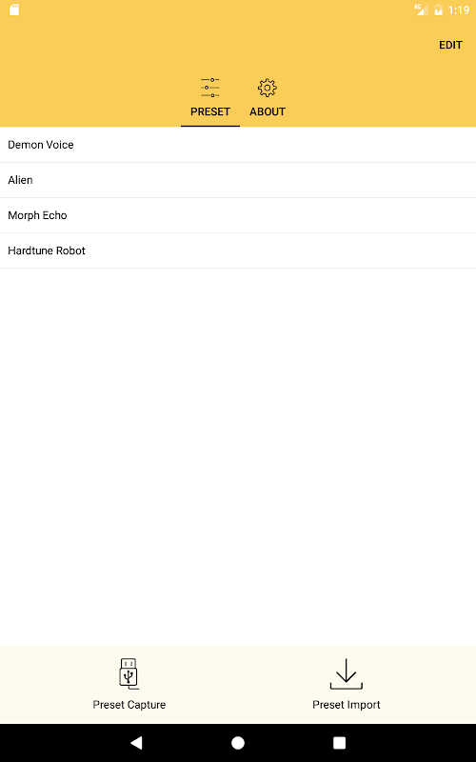Tap the Android back triangle

click(x=136, y=742)
